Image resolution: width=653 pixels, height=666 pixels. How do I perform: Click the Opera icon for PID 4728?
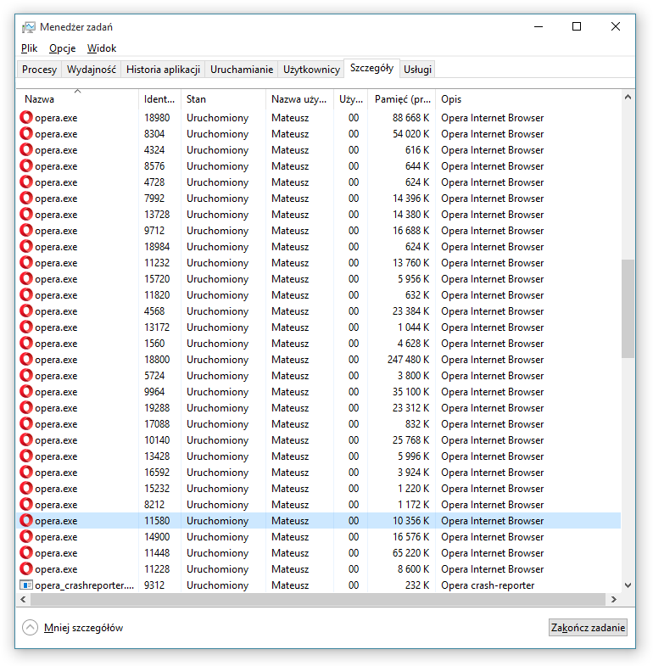(26, 182)
